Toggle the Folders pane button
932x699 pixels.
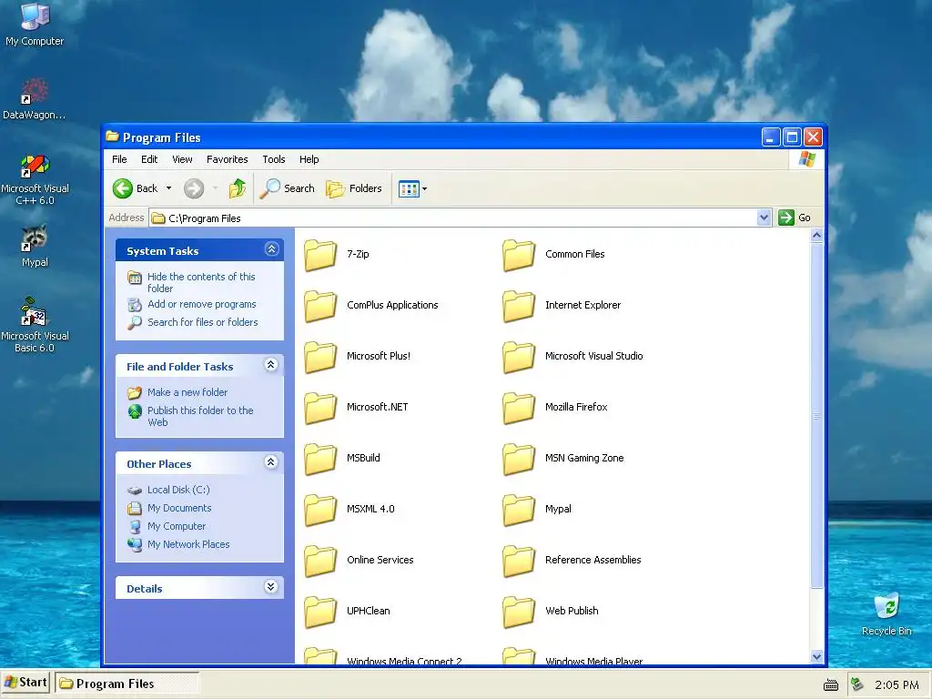tap(354, 188)
